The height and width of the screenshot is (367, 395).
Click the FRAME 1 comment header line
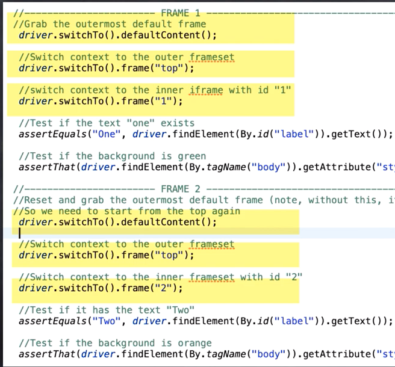(181, 13)
